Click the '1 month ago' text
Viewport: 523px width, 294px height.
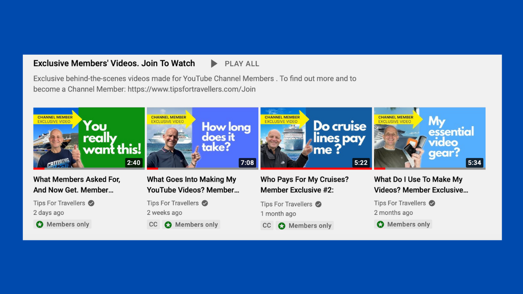pos(278,214)
